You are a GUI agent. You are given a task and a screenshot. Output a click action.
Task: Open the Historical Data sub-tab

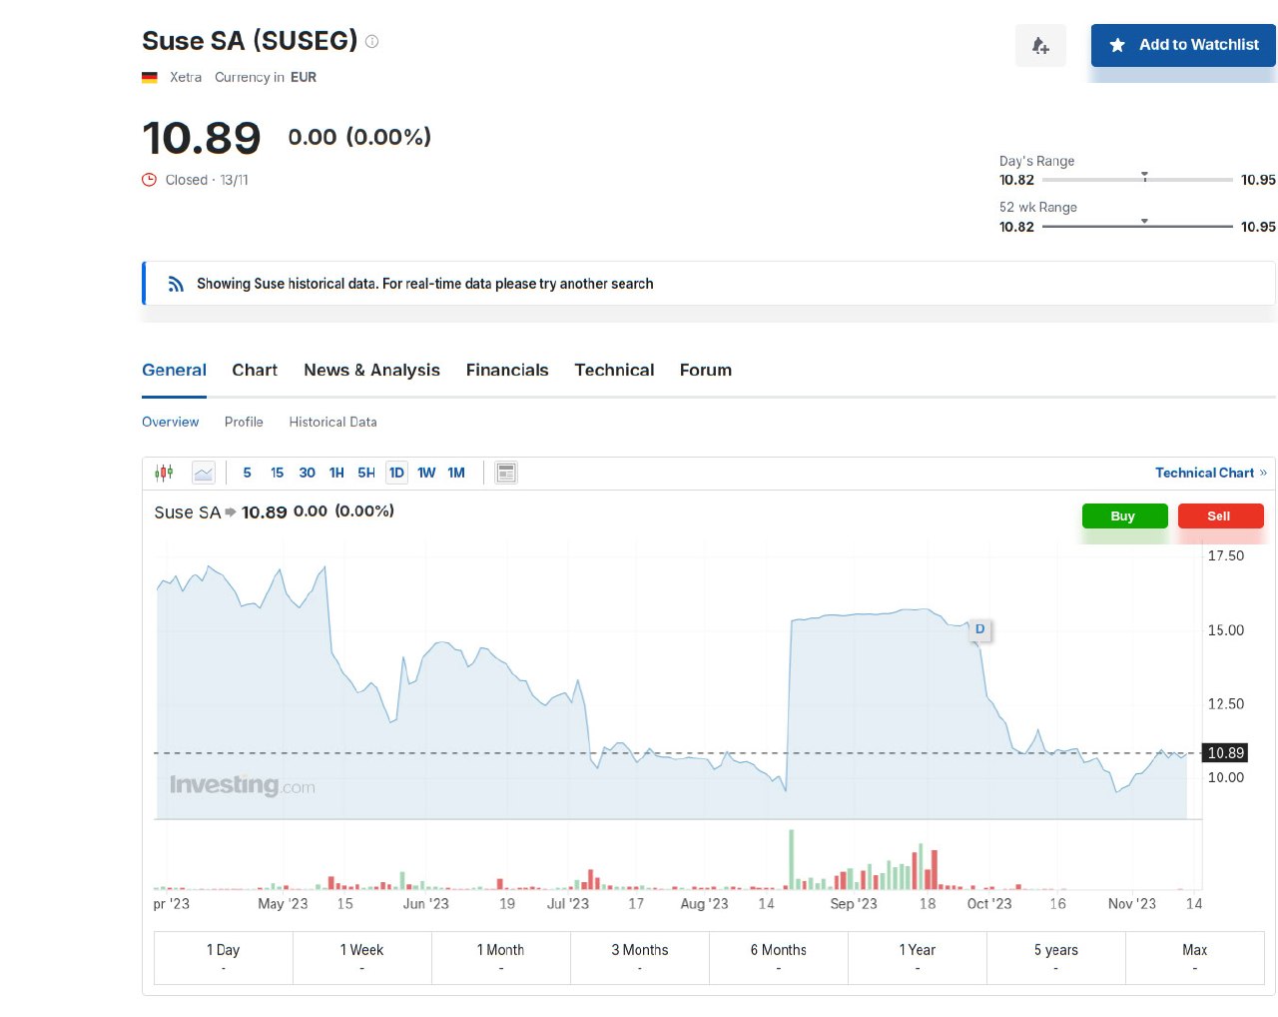pyautogui.click(x=332, y=422)
